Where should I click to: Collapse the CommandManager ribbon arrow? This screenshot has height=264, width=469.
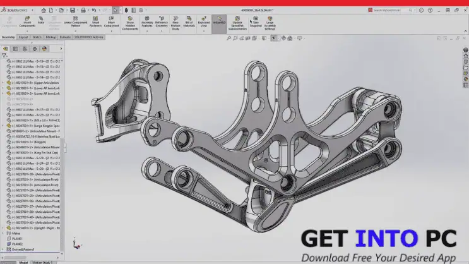coord(465,31)
